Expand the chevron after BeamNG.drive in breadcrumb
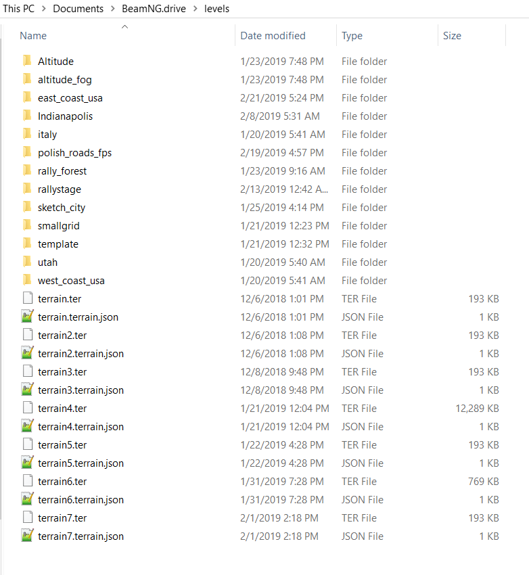The width and height of the screenshot is (529, 575). (x=195, y=8)
